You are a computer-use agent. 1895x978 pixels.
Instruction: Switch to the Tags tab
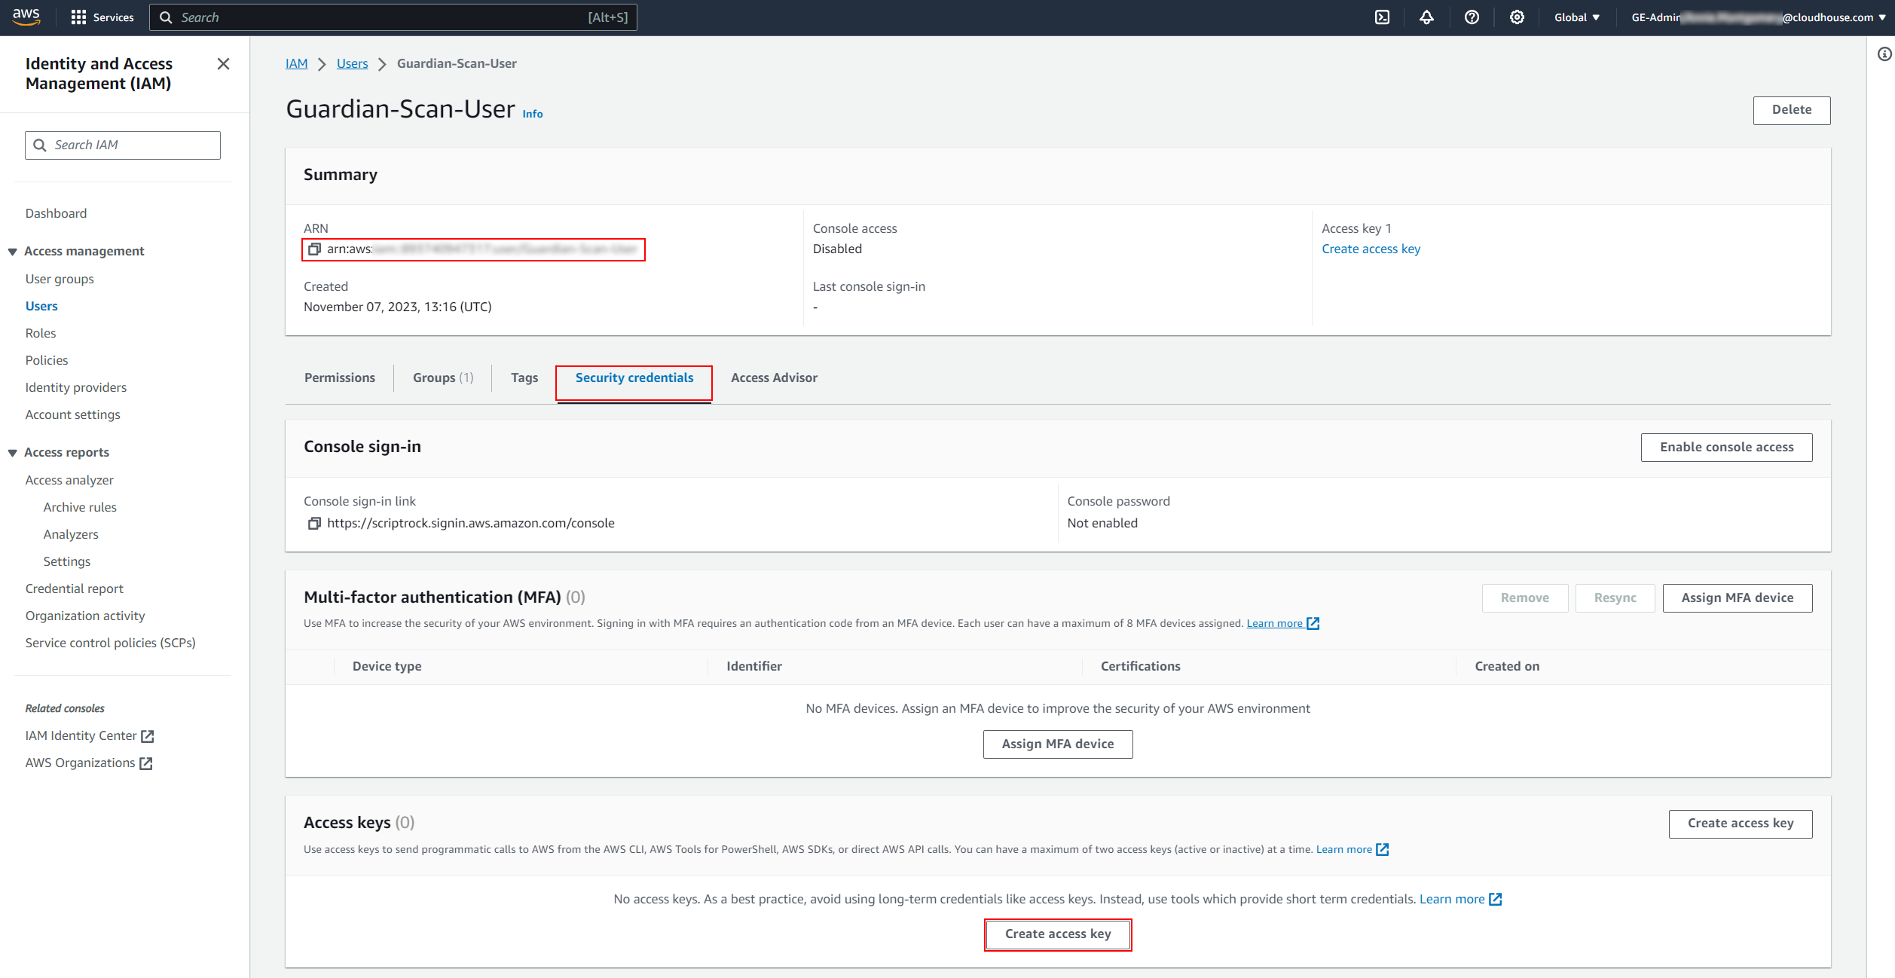click(x=524, y=377)
